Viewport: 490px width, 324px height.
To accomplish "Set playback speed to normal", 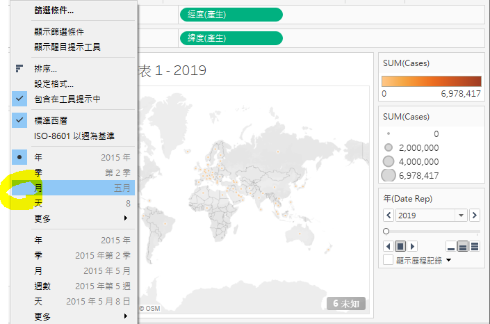I will [463, 246].
